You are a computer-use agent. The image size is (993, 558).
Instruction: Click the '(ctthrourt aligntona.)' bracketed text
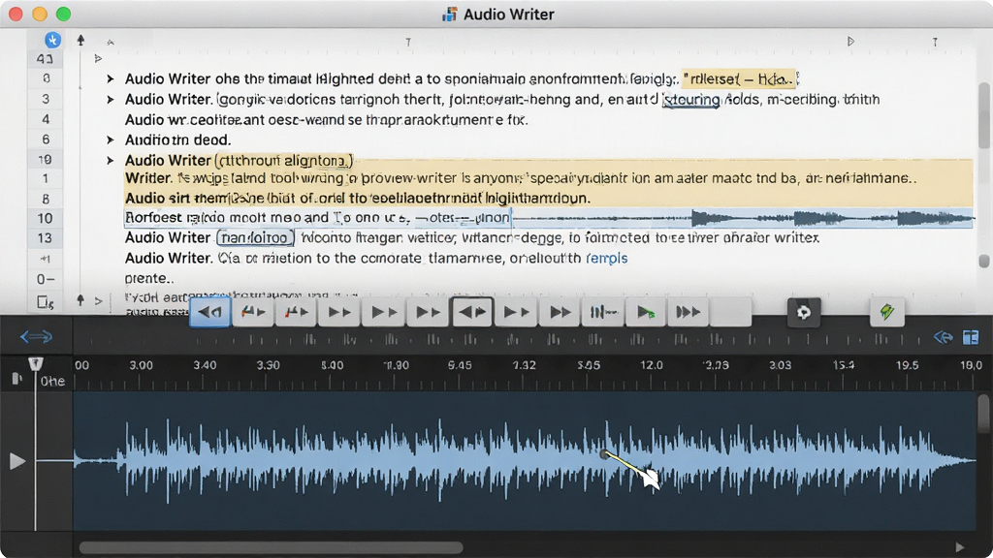[284, 160]
